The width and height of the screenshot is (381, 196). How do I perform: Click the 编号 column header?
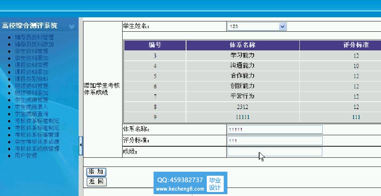[x=155, y=45]
